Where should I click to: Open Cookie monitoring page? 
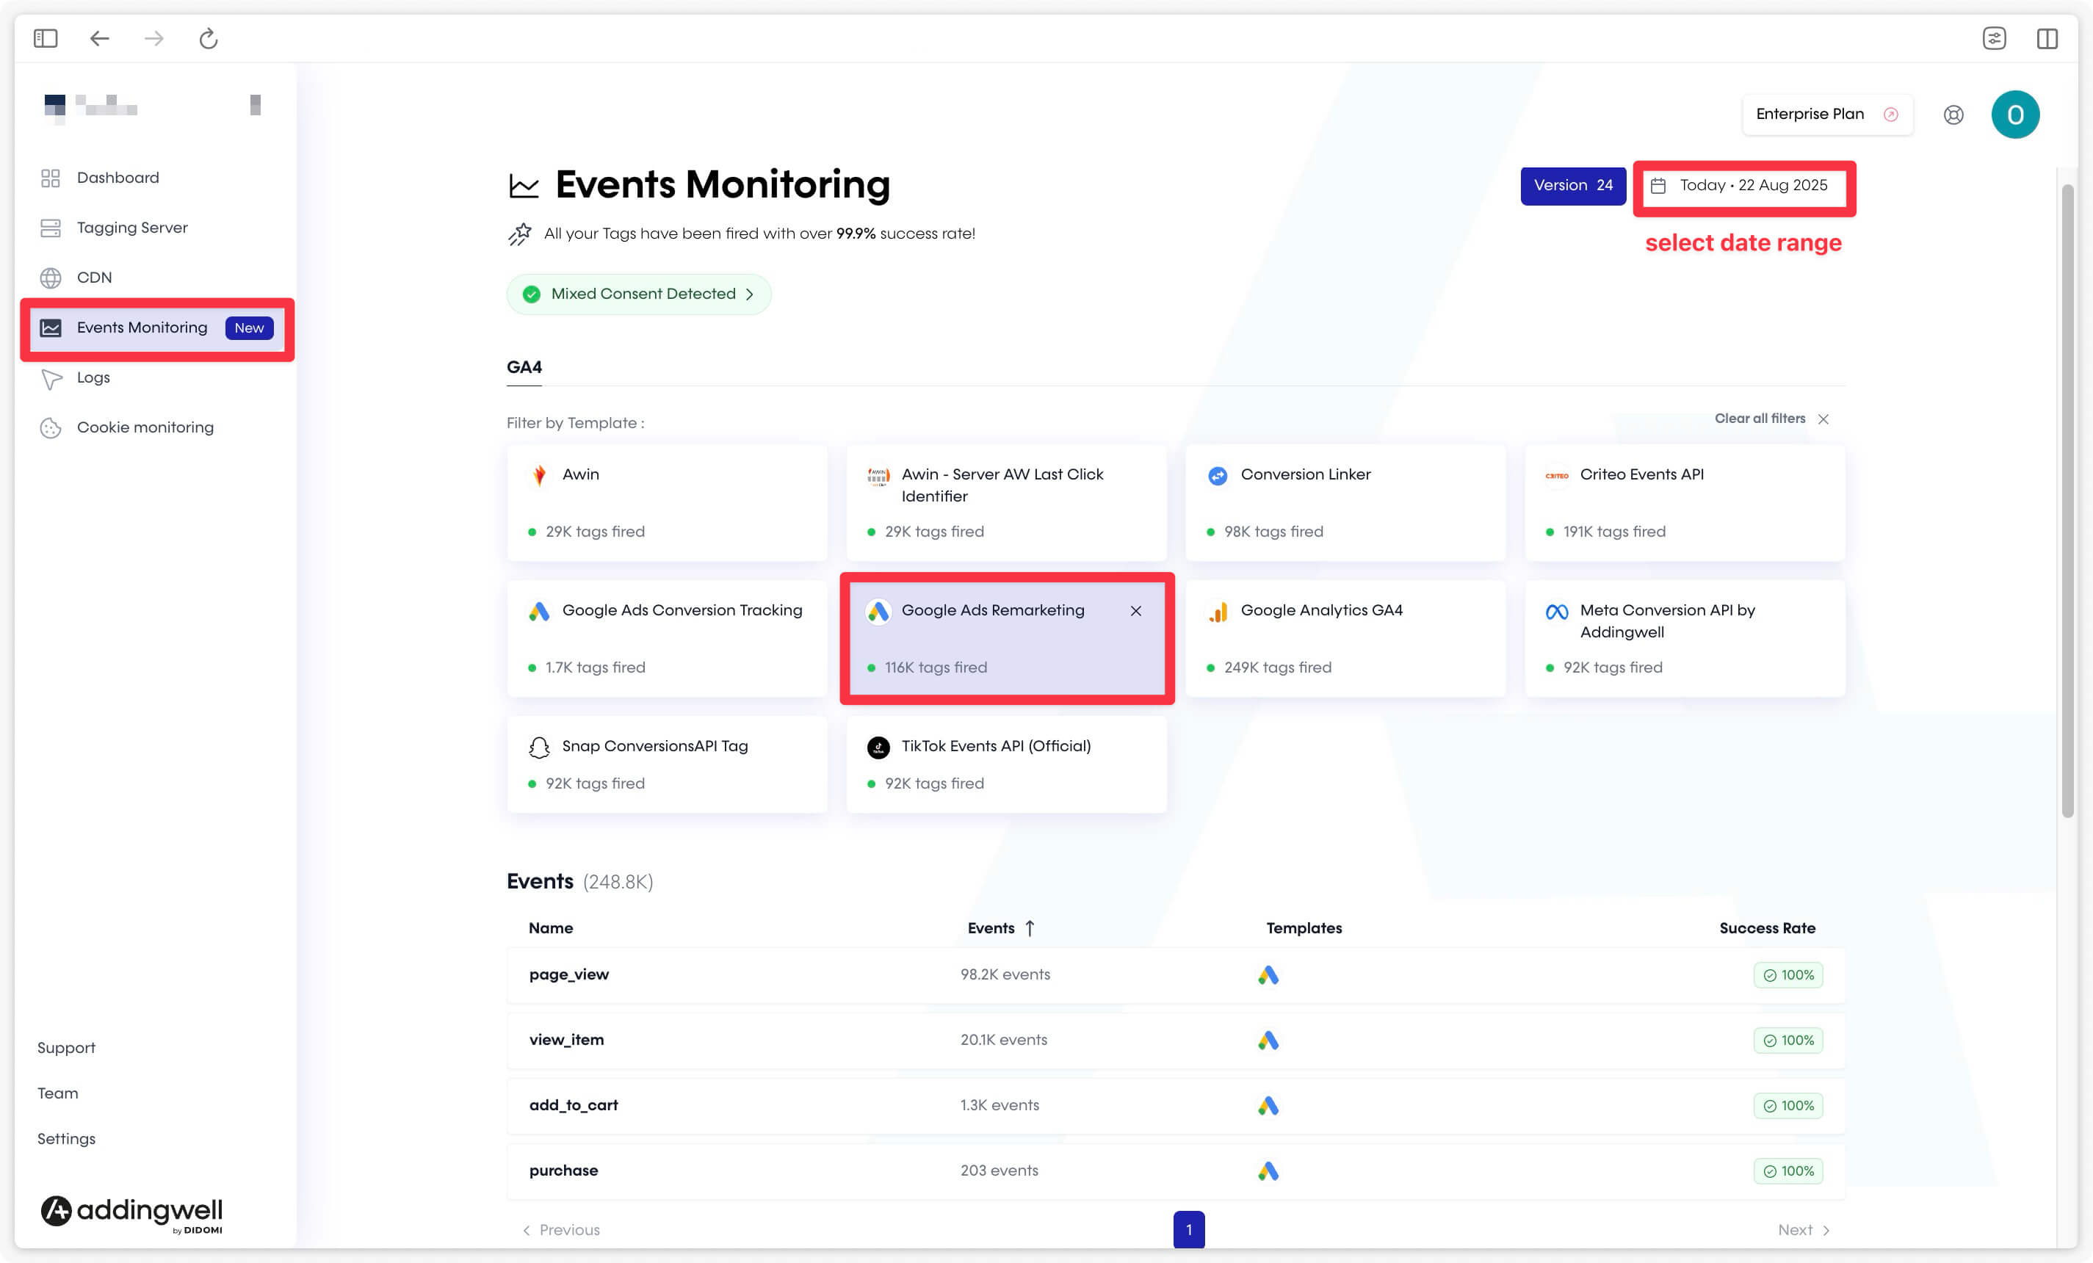pos(145,428)
